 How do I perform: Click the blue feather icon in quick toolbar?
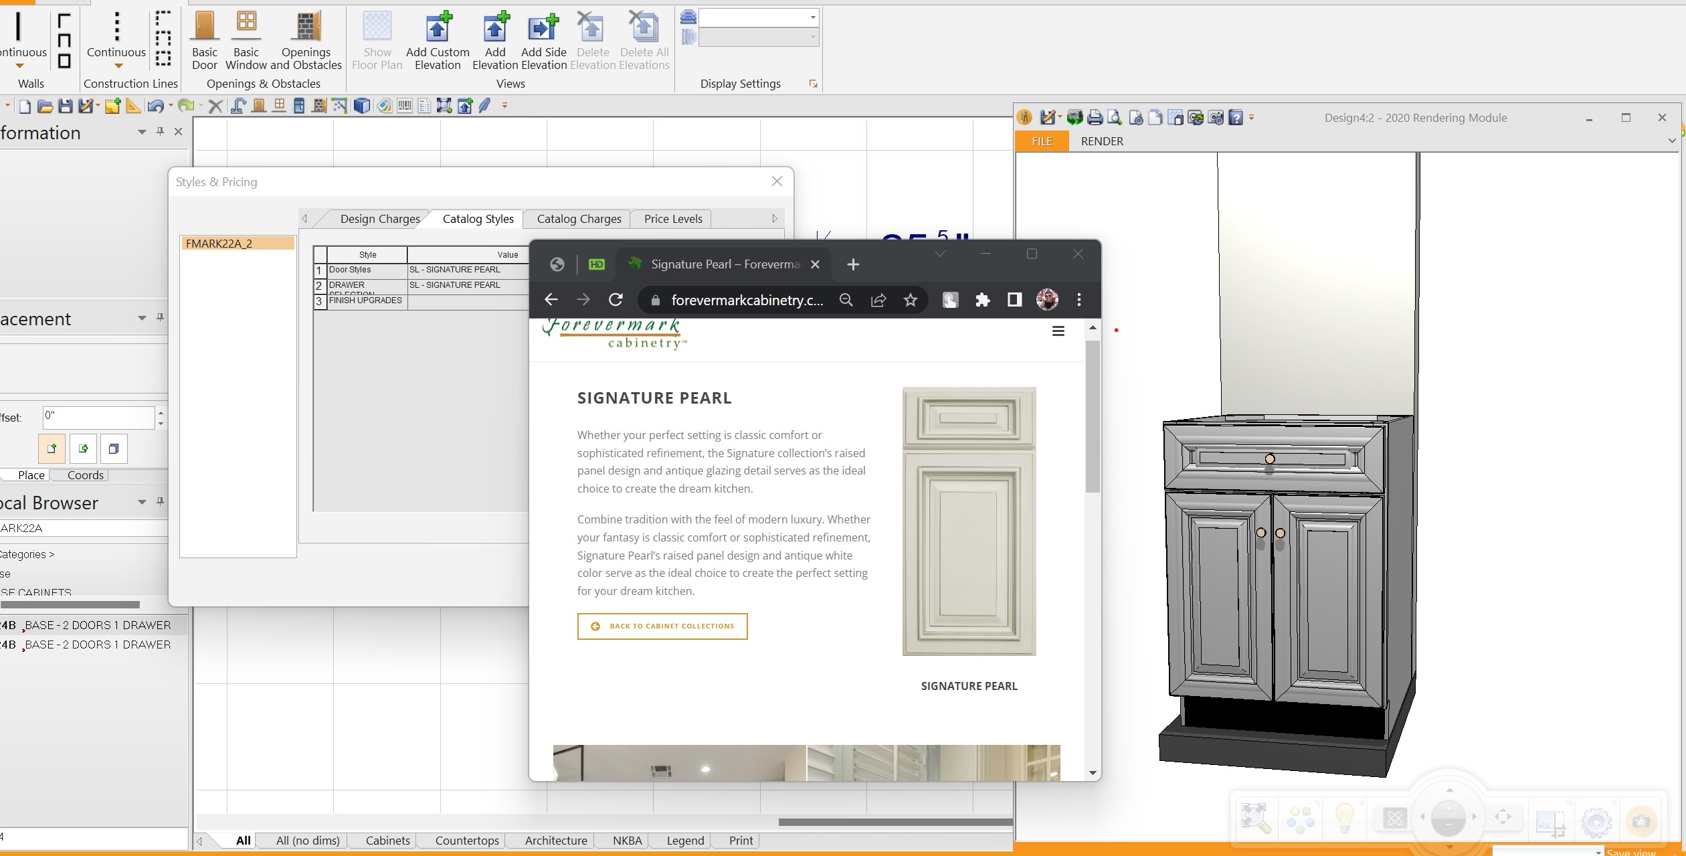point(485,106)
